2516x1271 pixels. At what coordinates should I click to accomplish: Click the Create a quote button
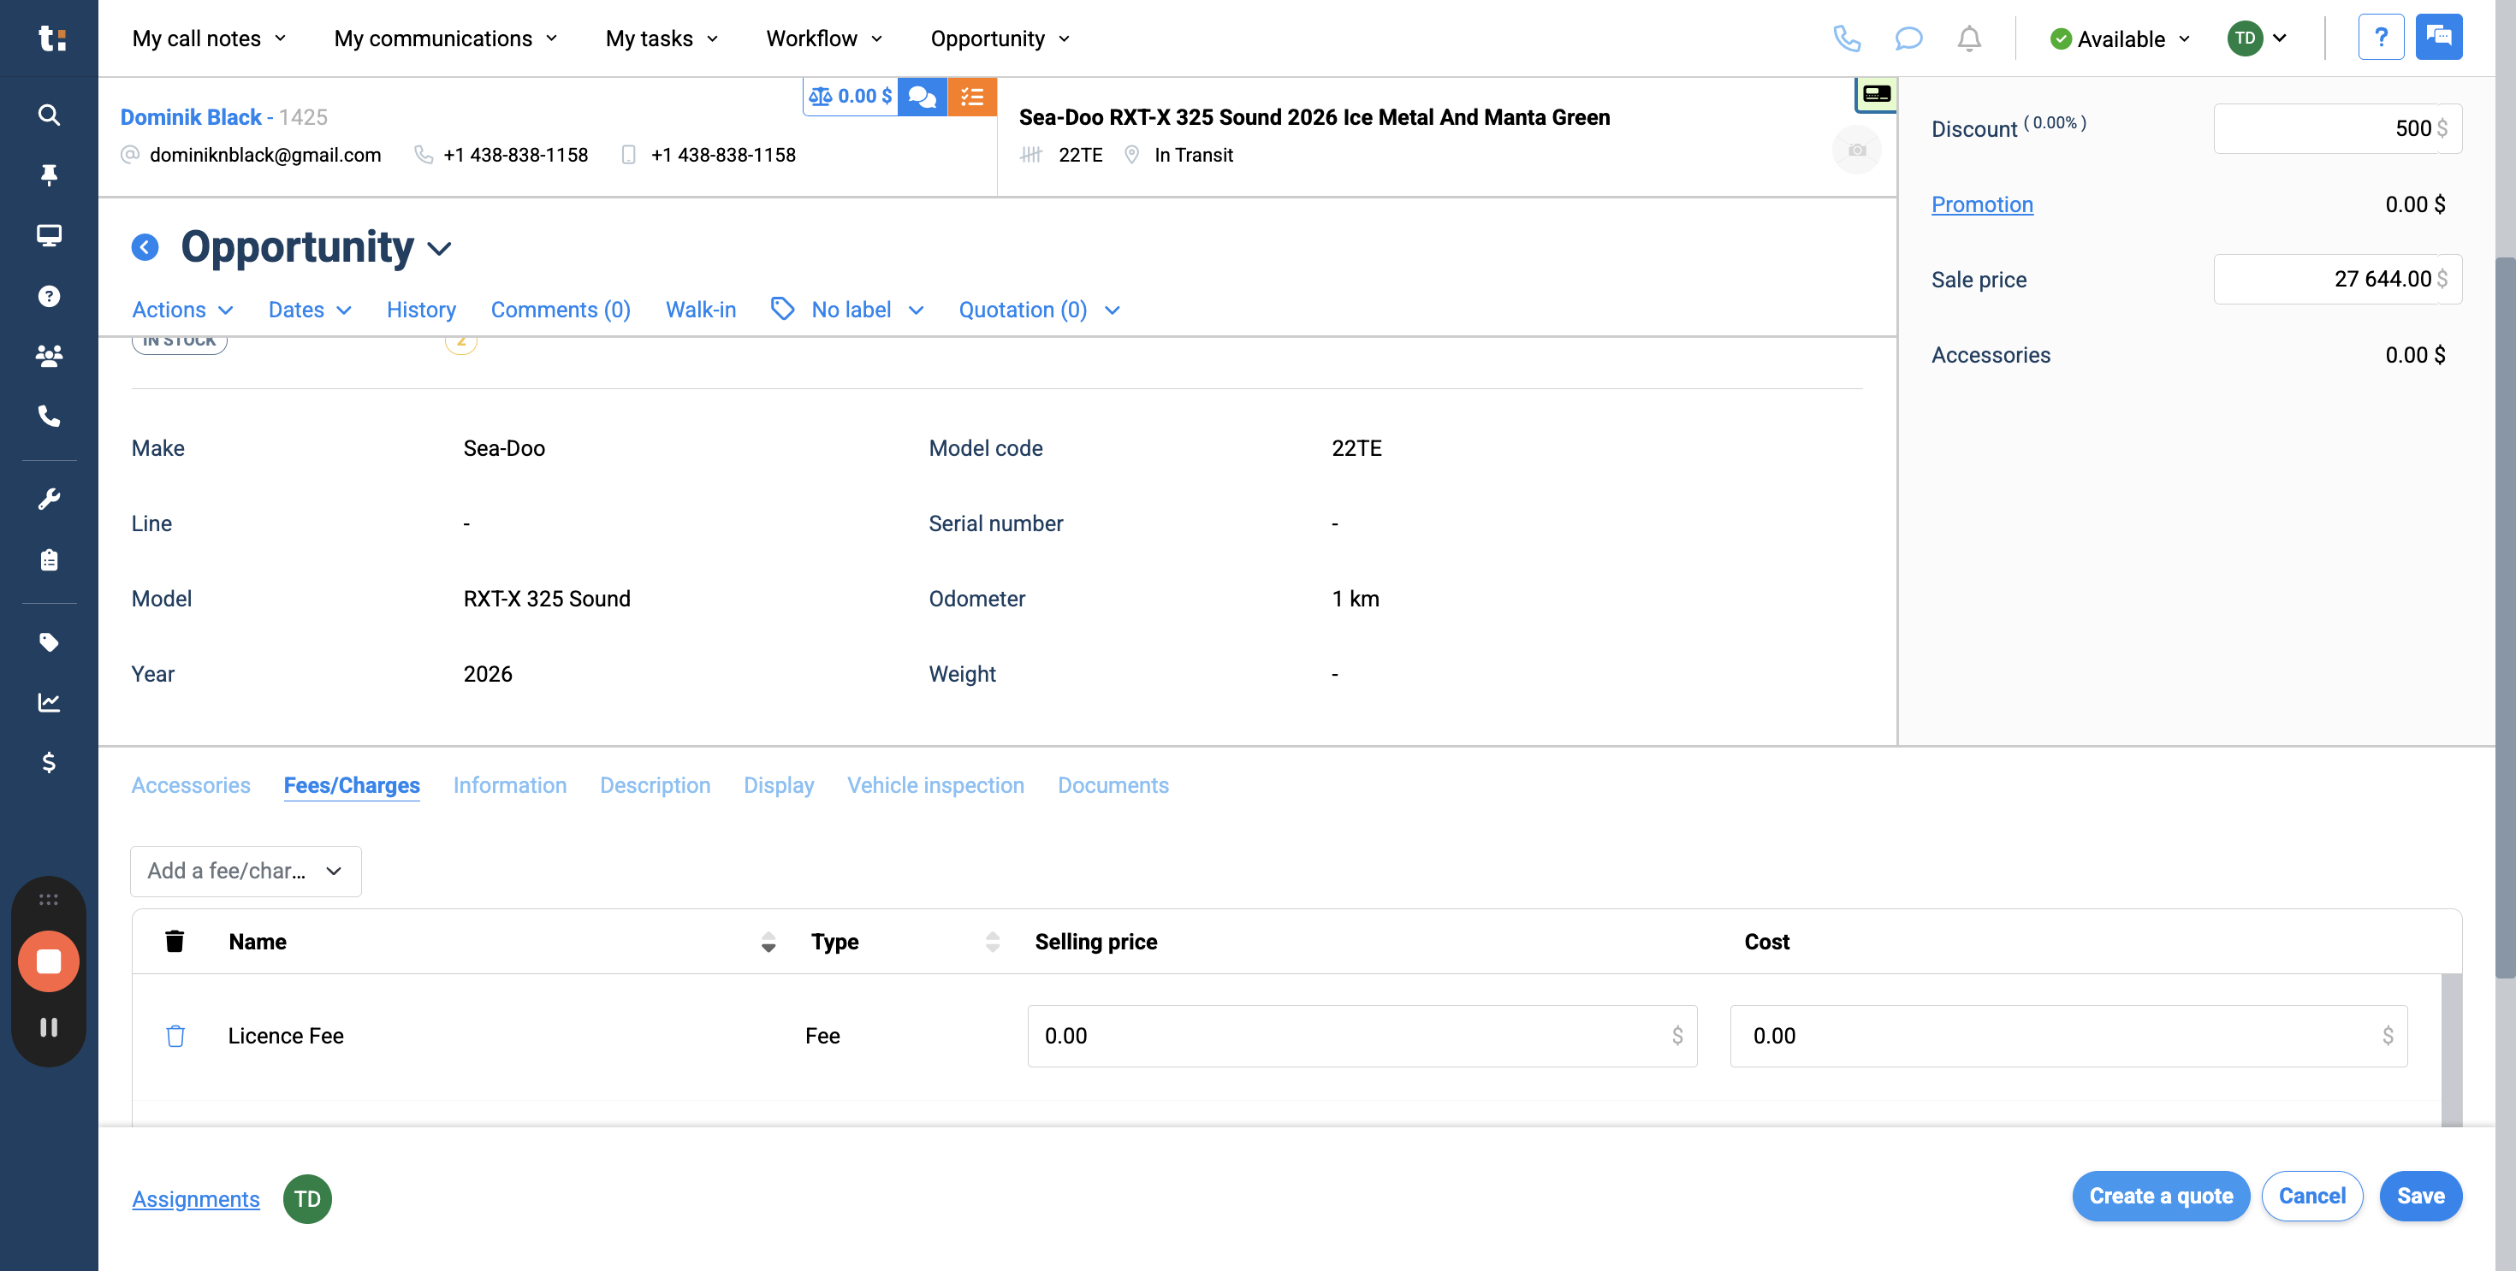2161,1196
